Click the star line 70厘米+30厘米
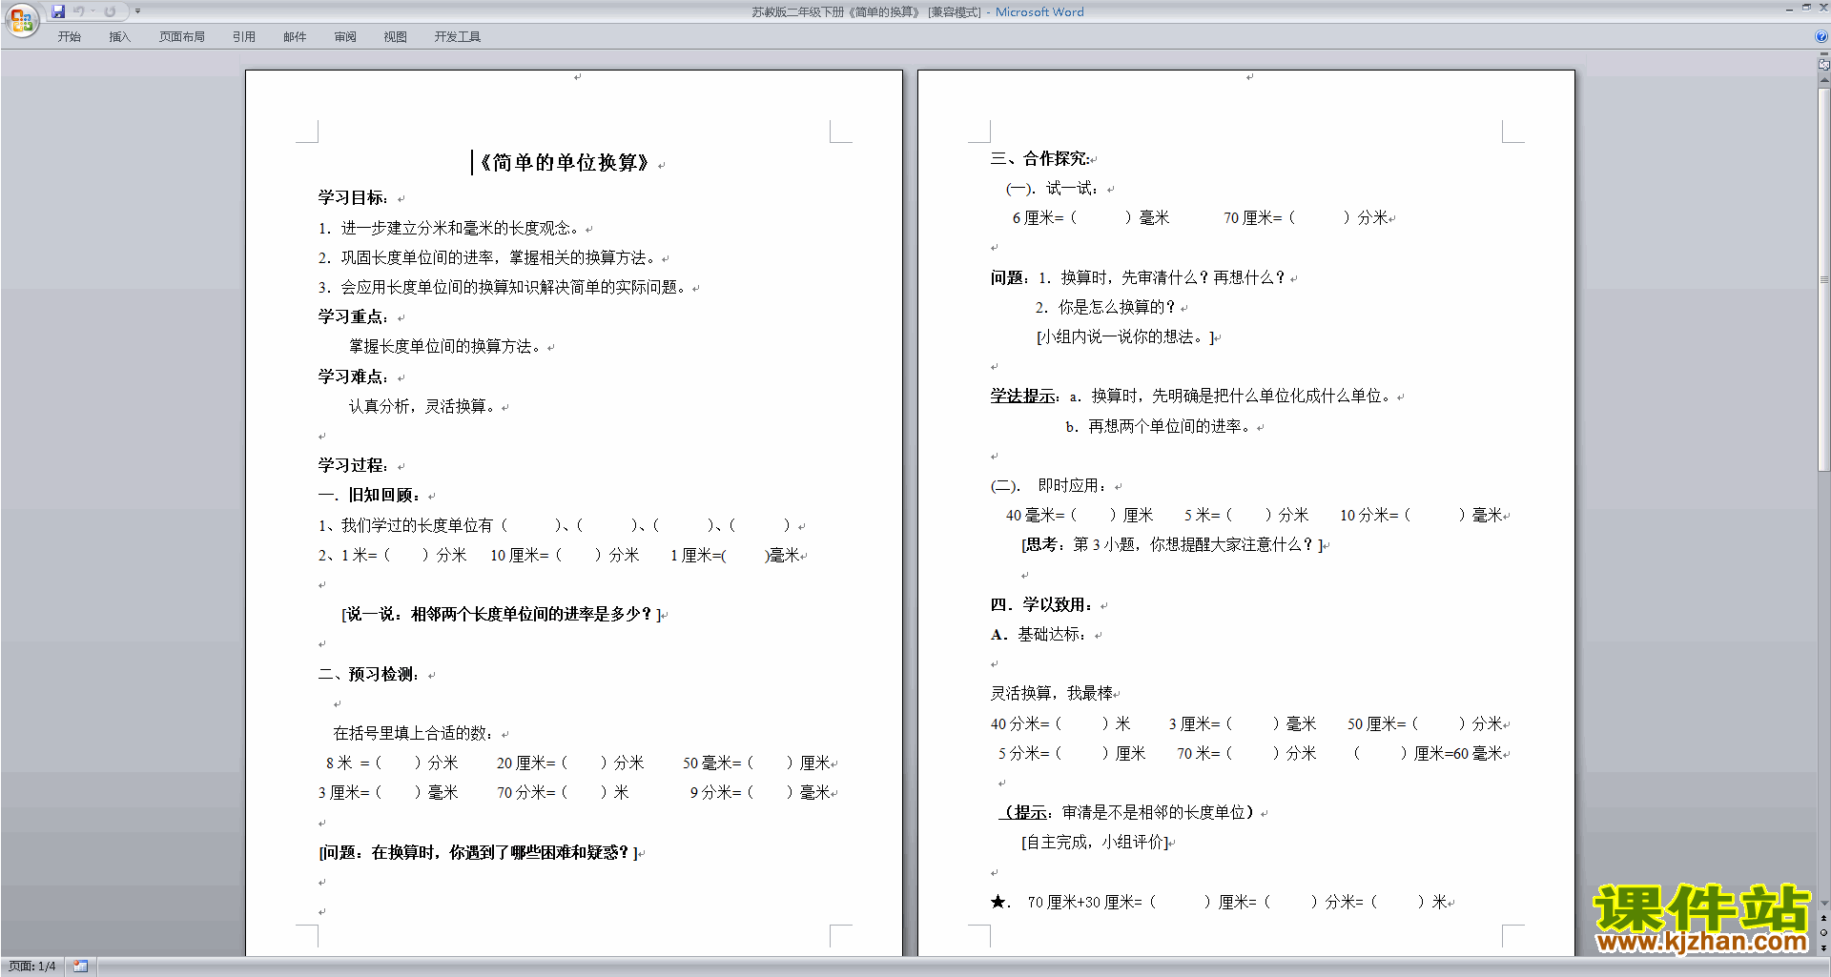The image size is (1831, 977). [x=1219, y=902]
